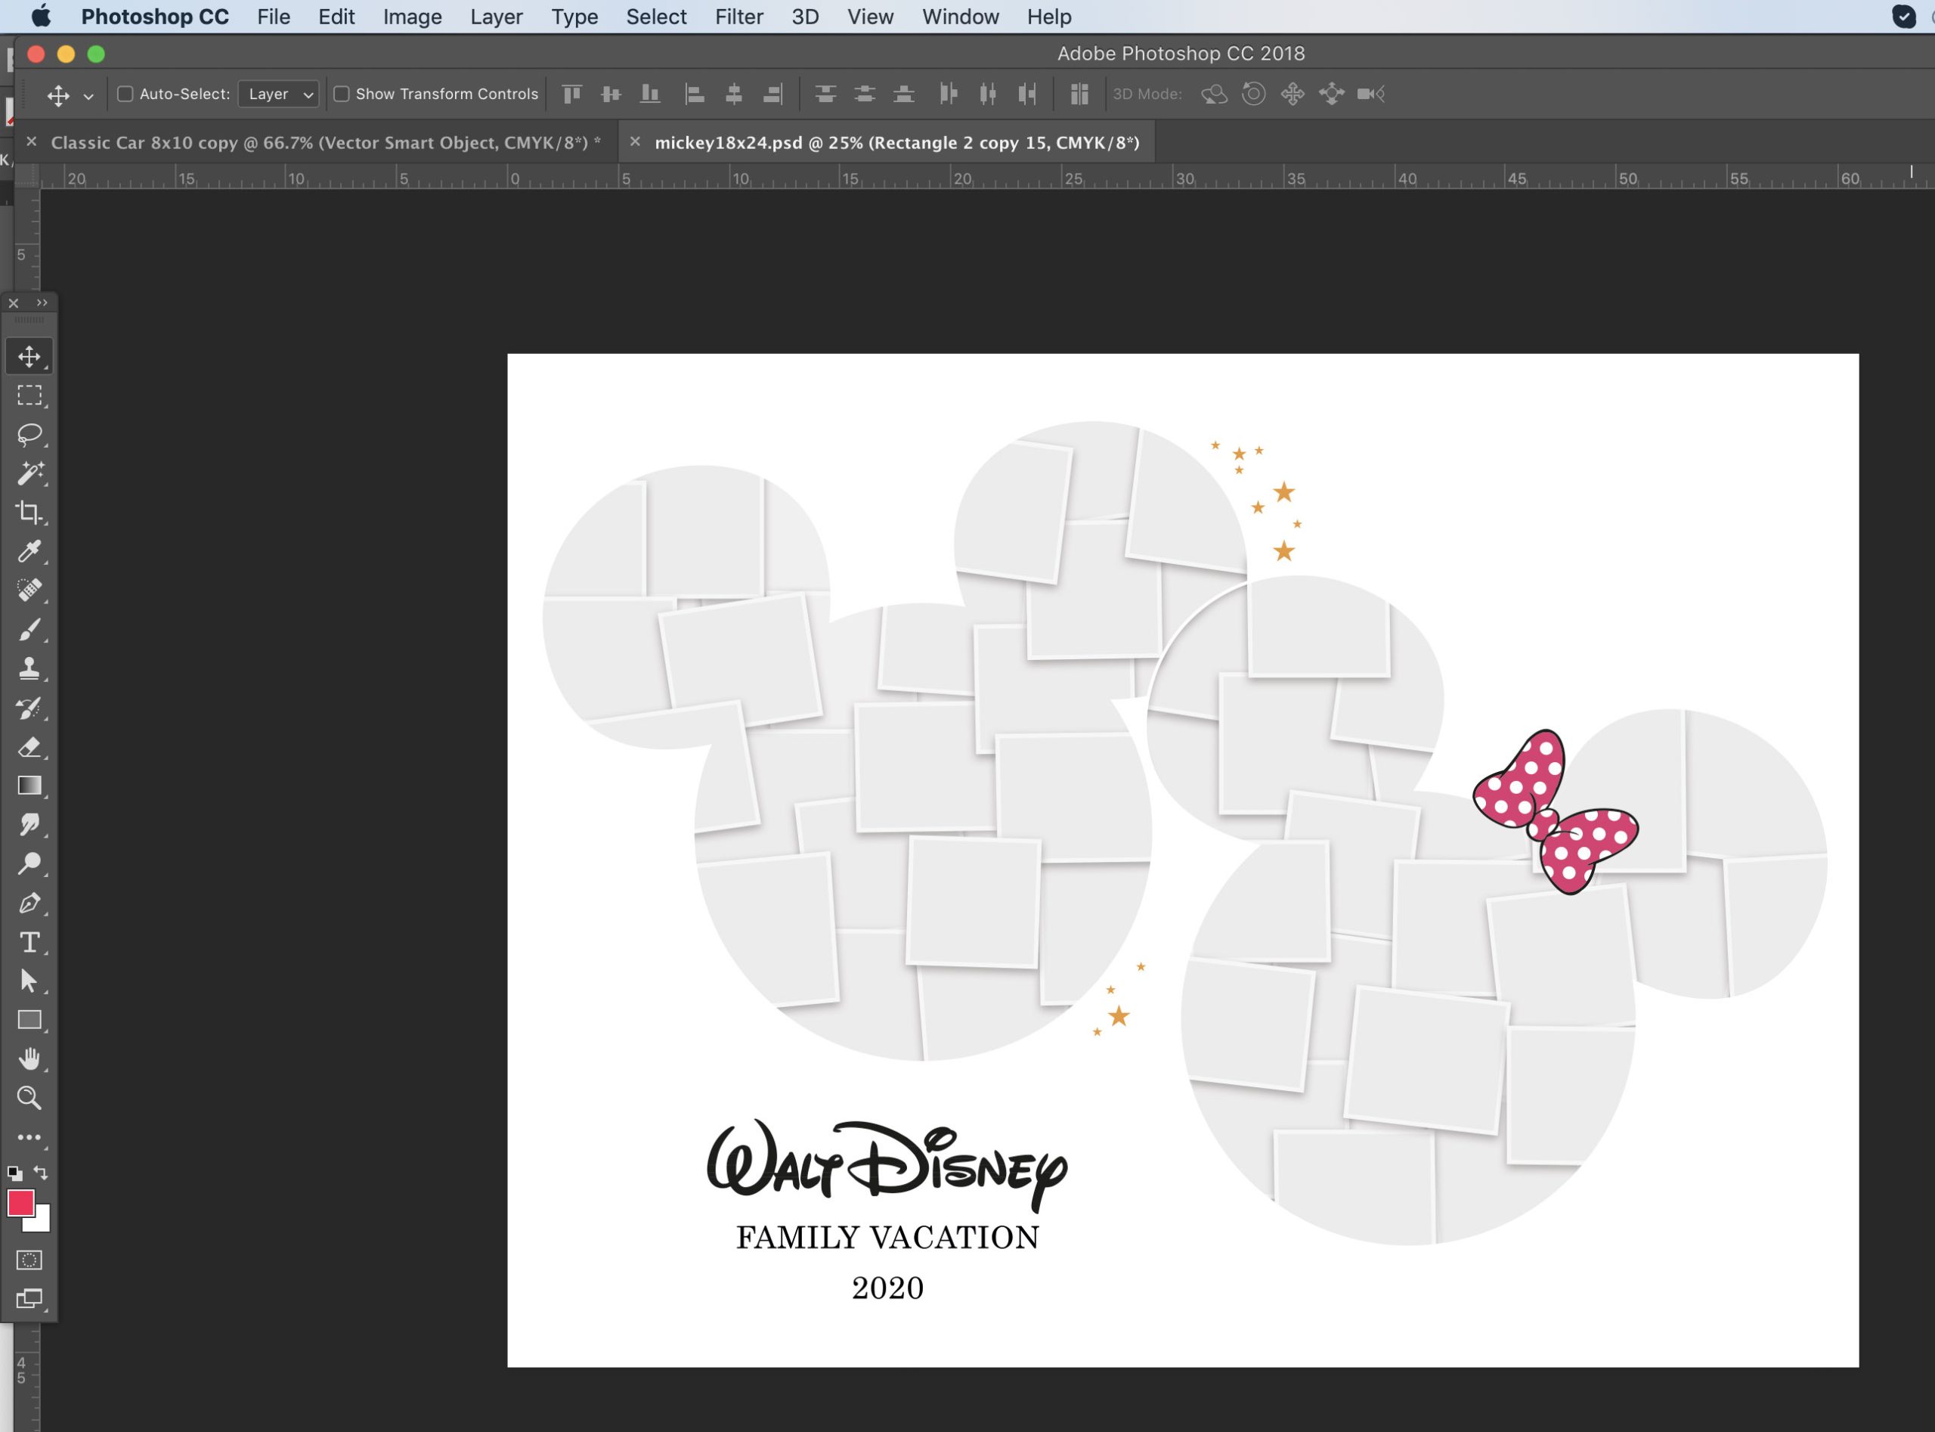Image resolution: width=1935 pixels, height=1432 pixels.
Task: Switch to Classic Car 8x10 copy tab
Action: [x=326, y=142]
